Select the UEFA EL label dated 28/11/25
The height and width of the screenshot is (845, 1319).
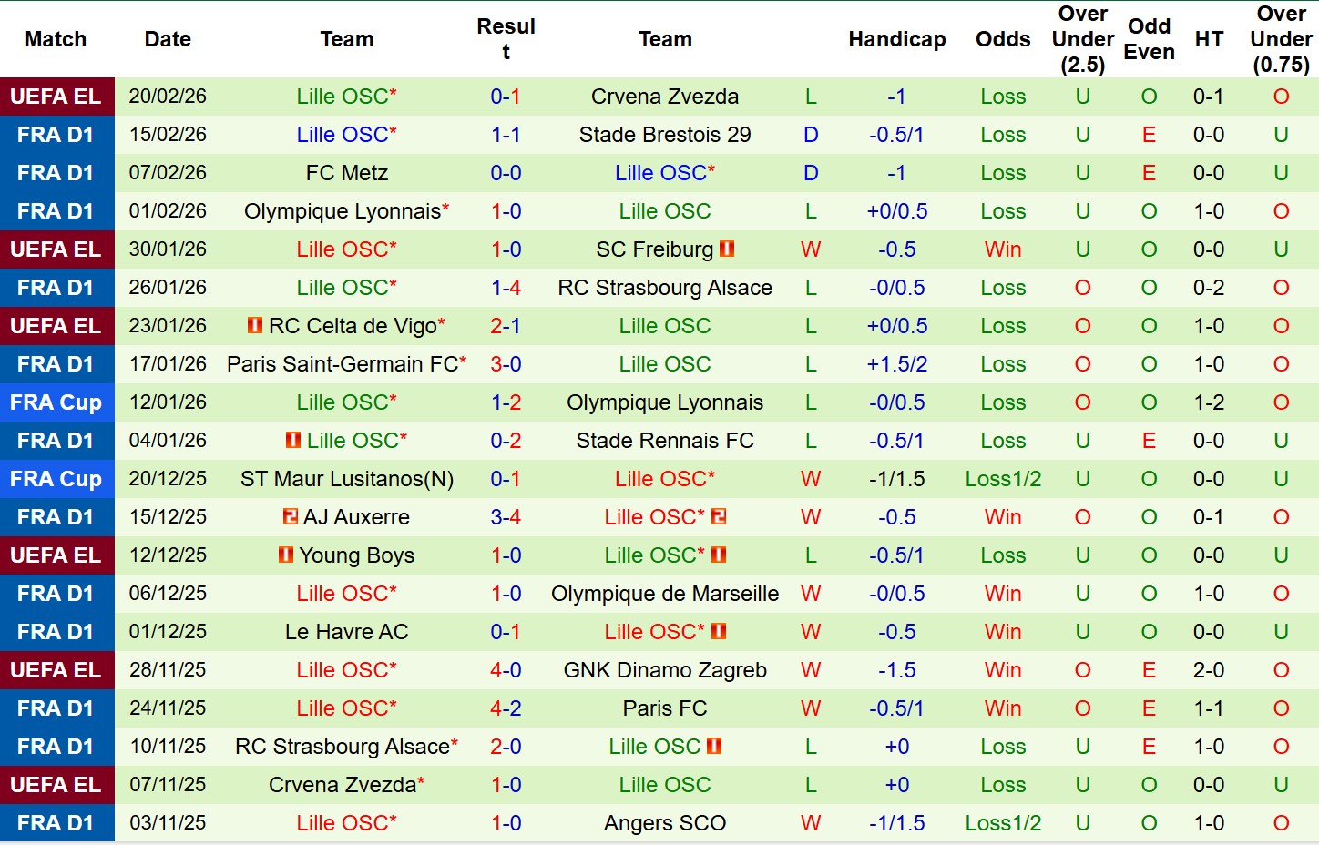point(56,670)
